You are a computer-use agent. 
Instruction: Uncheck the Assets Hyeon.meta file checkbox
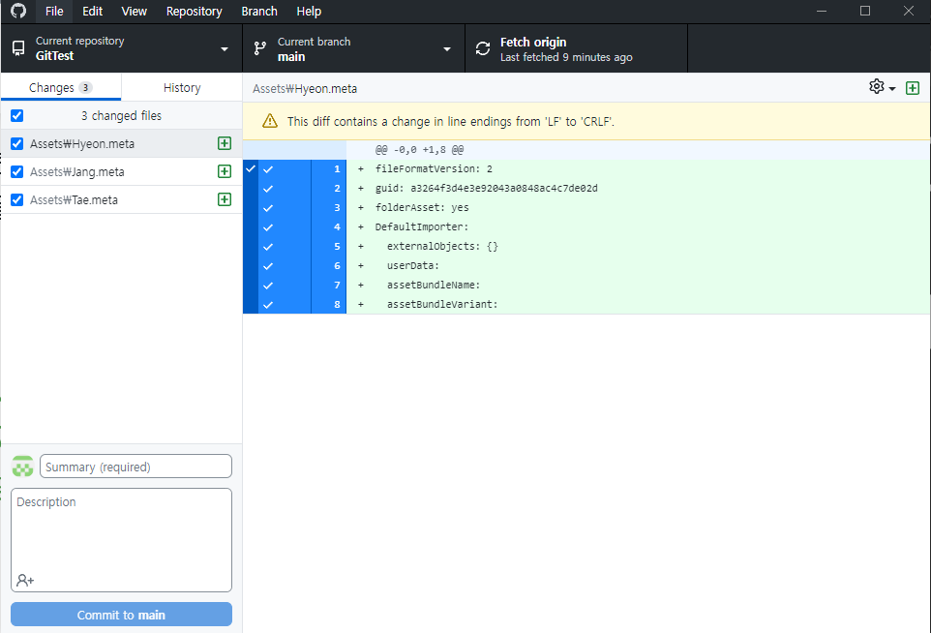coord(17,143)
